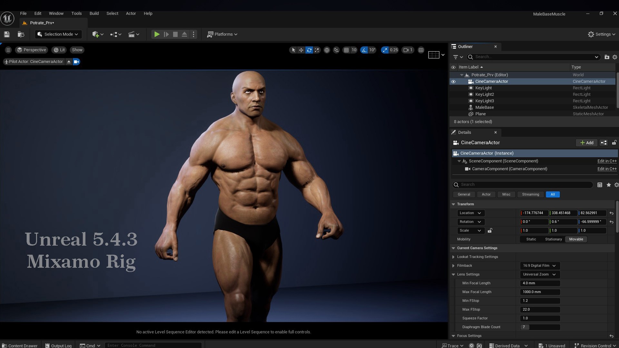This screenshot has width=619, height=348.
Task: Activate the Rotate objects tool
Action: pos(309,50)
